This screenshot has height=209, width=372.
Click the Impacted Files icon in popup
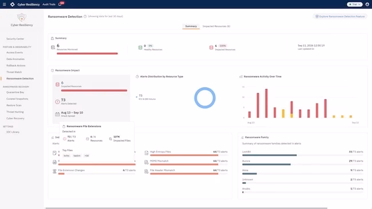point(110,139)
